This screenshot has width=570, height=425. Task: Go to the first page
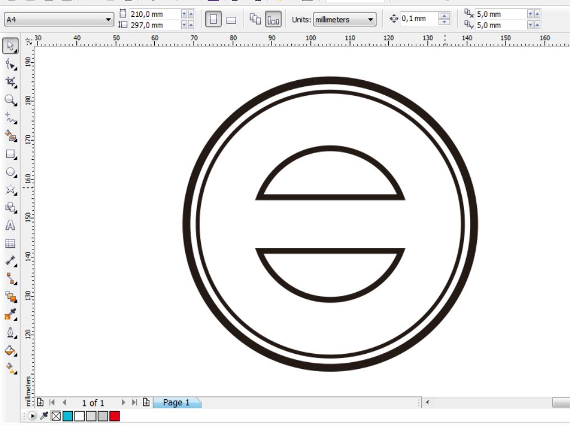tap(52, 403)
